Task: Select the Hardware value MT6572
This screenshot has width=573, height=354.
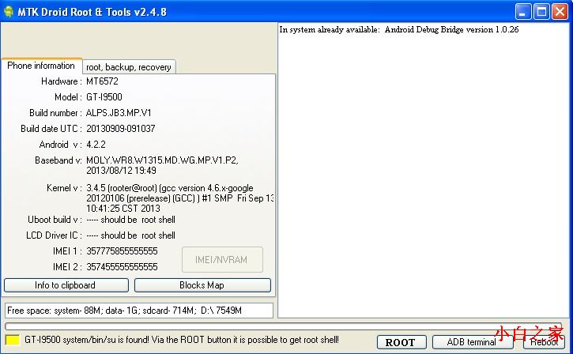Action: 102,81
